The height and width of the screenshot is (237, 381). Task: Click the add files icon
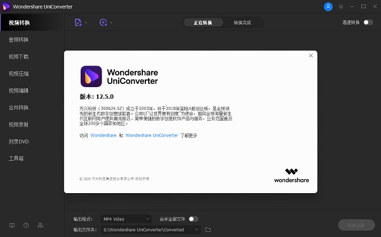click(78, 22)
